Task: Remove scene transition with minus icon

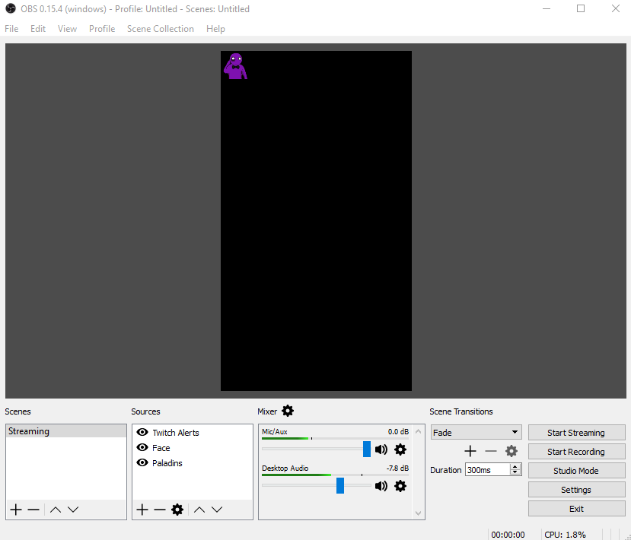Action: 490,451
